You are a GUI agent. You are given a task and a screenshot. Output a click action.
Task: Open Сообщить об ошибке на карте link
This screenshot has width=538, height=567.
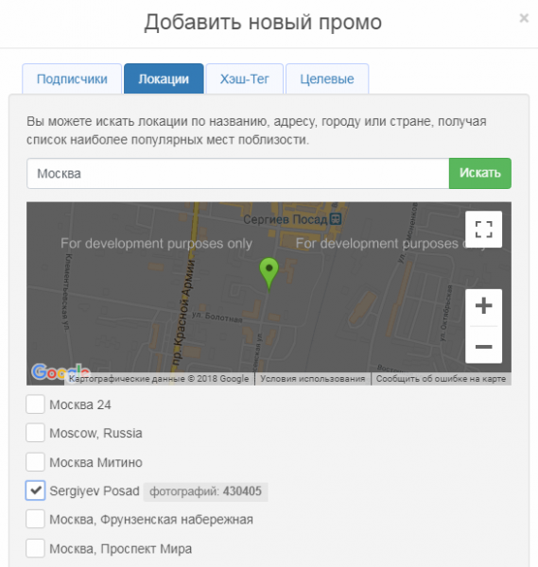tap(441, 379)
